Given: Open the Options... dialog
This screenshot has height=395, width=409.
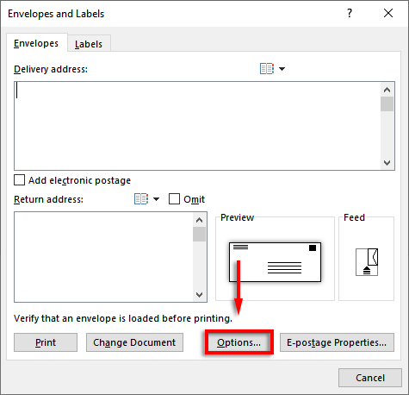Looking at the screenshot, I should pyautogui.click(x=239, y=342).
